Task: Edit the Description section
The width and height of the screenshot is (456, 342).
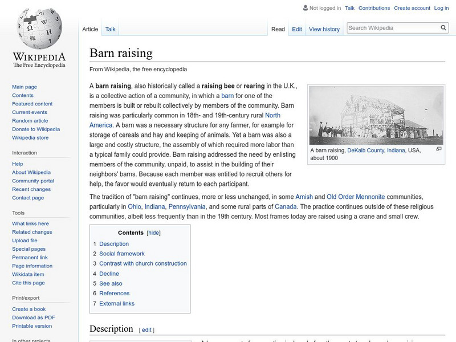Action: coord(147,329)
